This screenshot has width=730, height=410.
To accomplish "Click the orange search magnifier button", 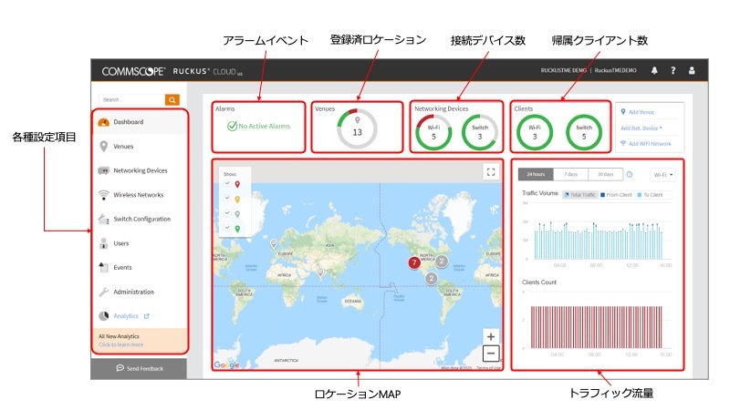I will point(172,99).
